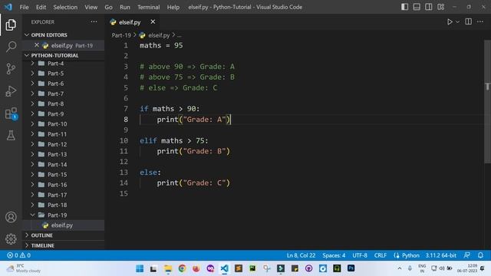Collapse the Part-19 folder

point(32,215)
